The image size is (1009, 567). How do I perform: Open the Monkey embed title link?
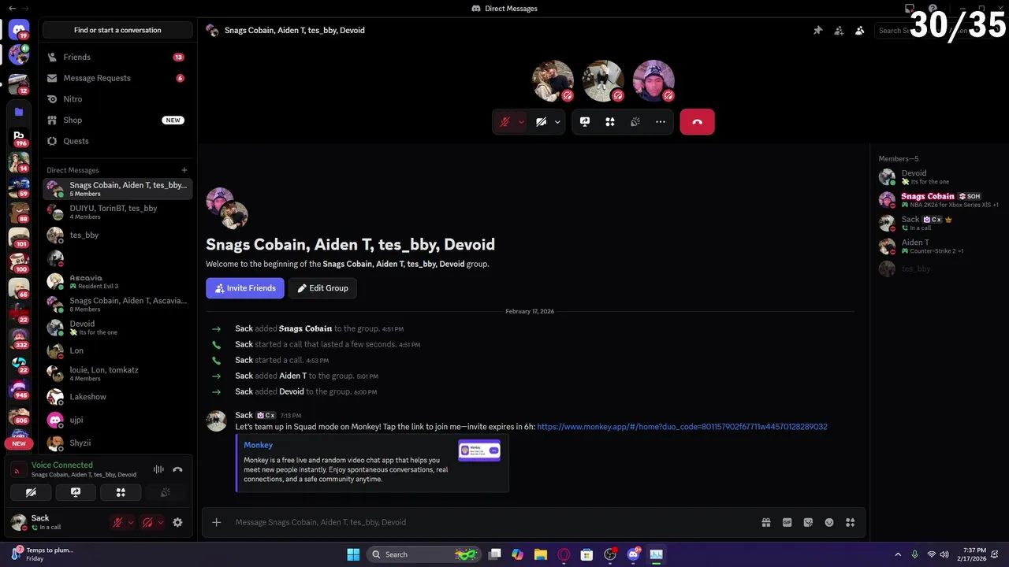pyautogui.click(x=258, y=445)
